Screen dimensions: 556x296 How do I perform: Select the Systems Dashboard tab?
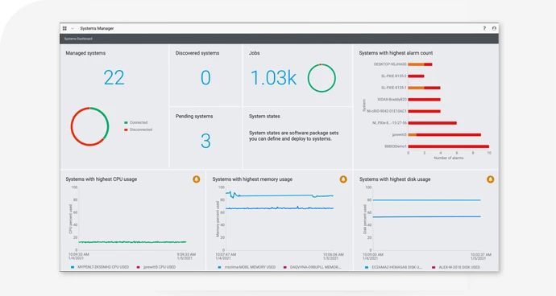coord(78,39)
